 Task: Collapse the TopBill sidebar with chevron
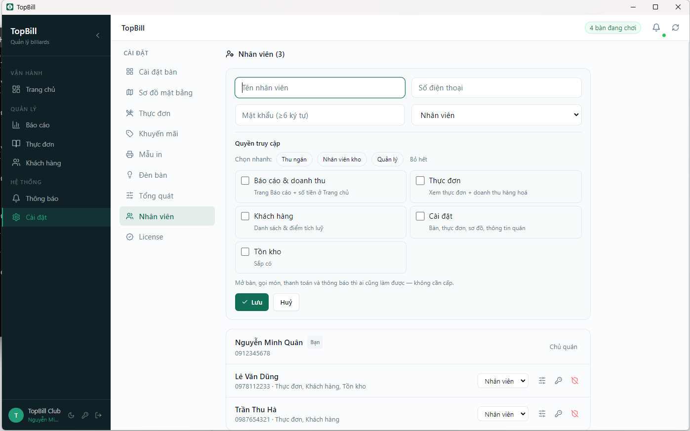[98, 36]
